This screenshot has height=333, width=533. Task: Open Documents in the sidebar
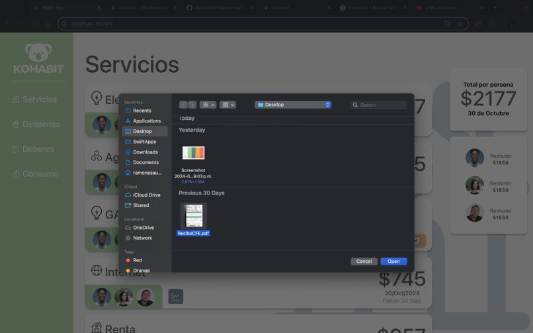tap(144, 162)
